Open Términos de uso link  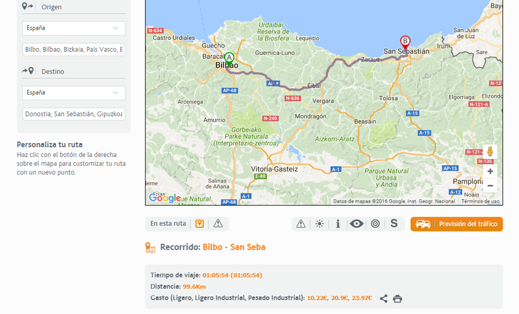[480, 201]
